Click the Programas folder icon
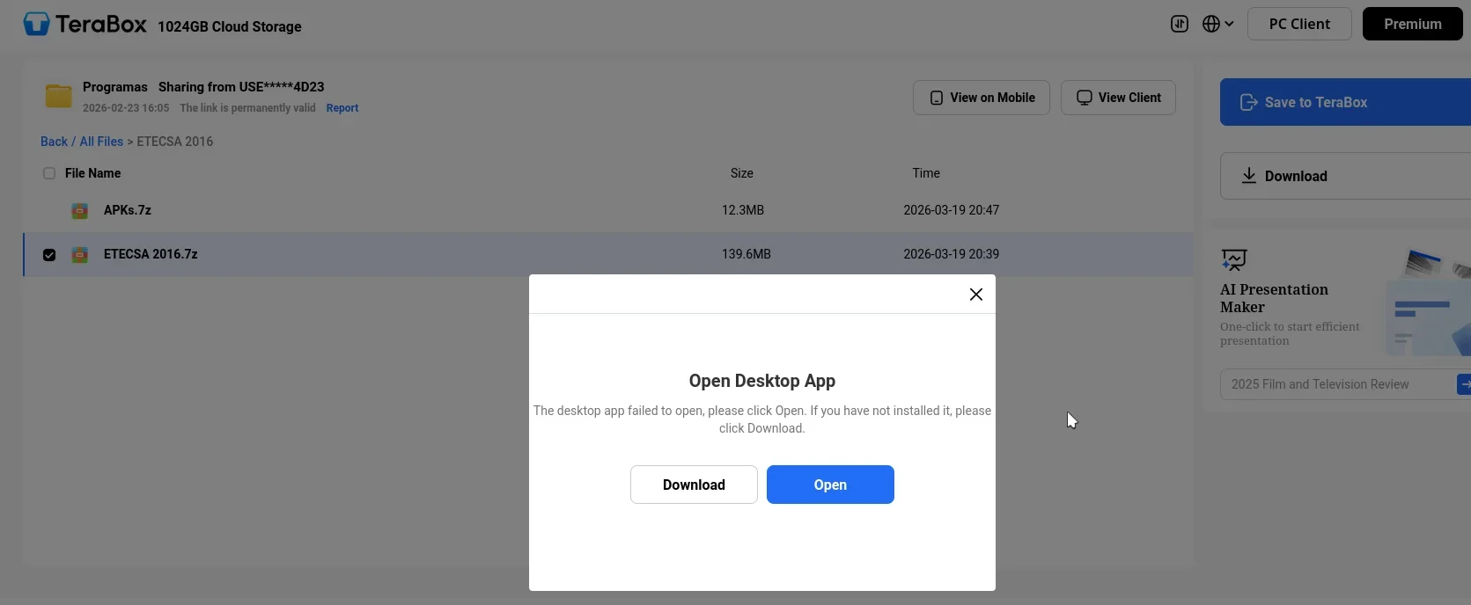 tap(59, 96)
